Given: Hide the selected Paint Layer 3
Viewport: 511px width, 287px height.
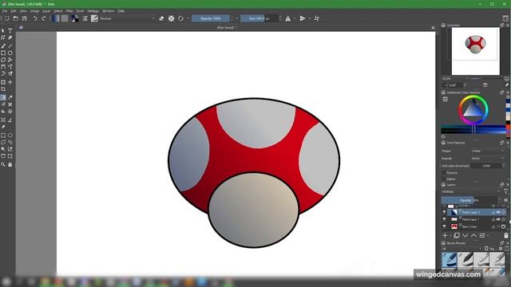Looking at the screenshot, I should click(444, 212).
